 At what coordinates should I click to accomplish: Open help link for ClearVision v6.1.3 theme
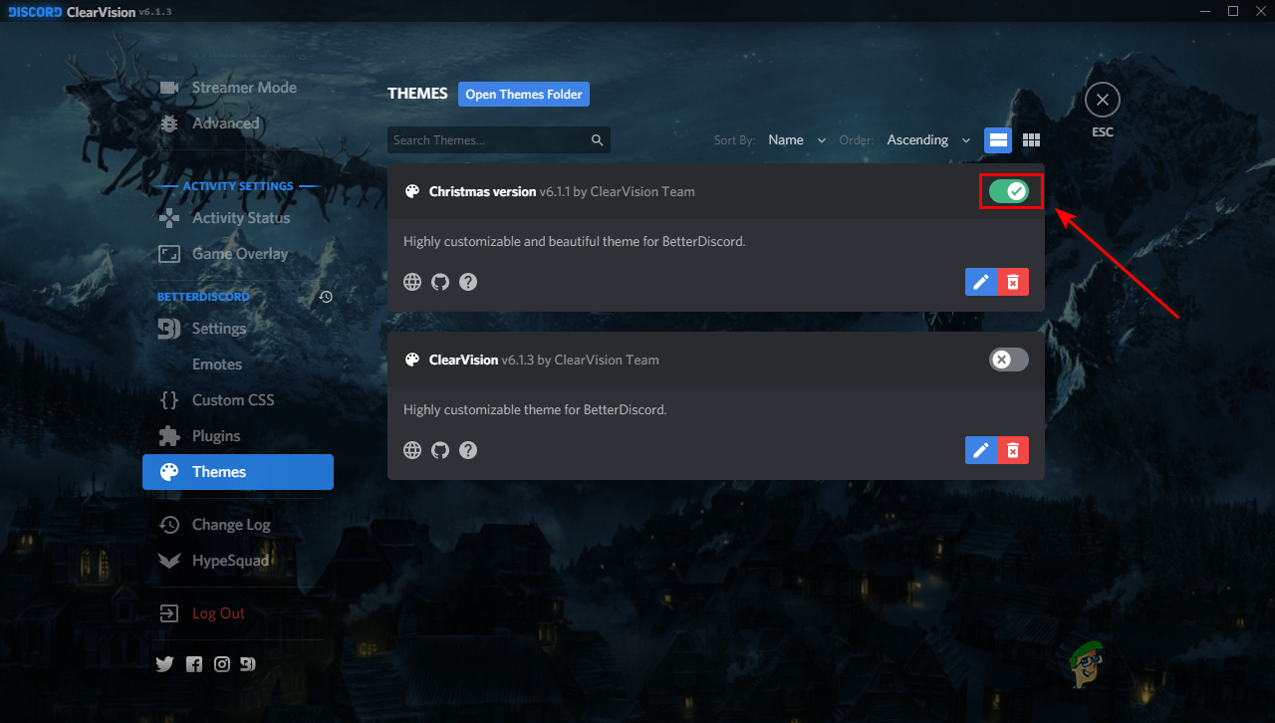point(468,450)
